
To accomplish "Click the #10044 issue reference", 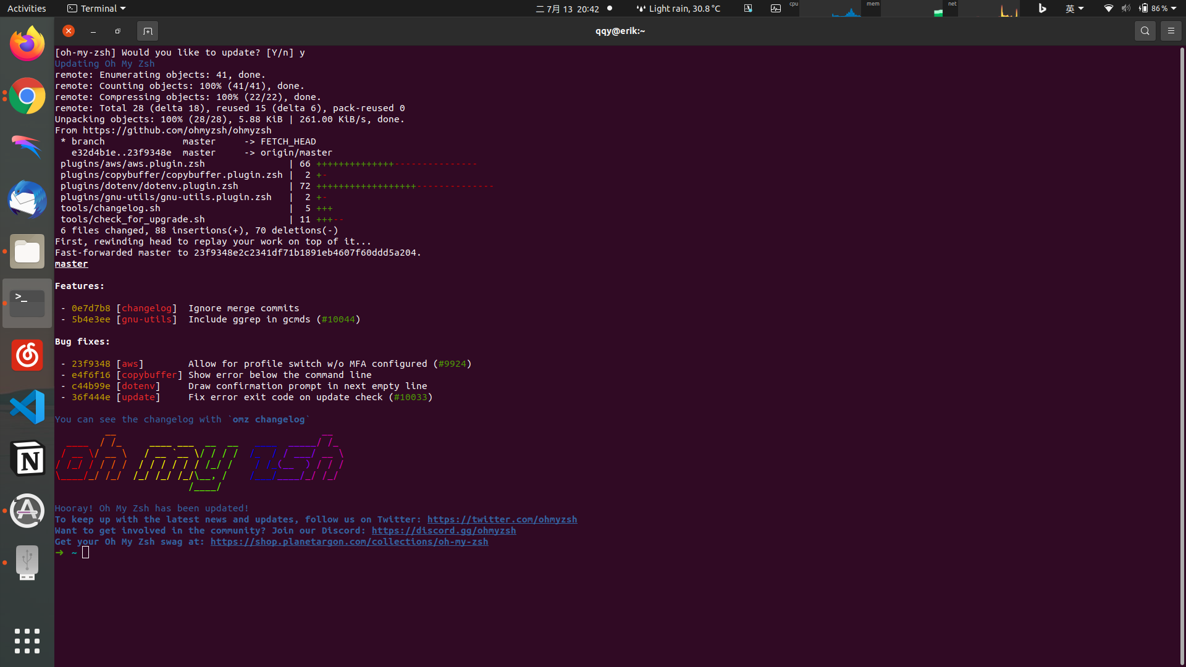I will [338, 319].
